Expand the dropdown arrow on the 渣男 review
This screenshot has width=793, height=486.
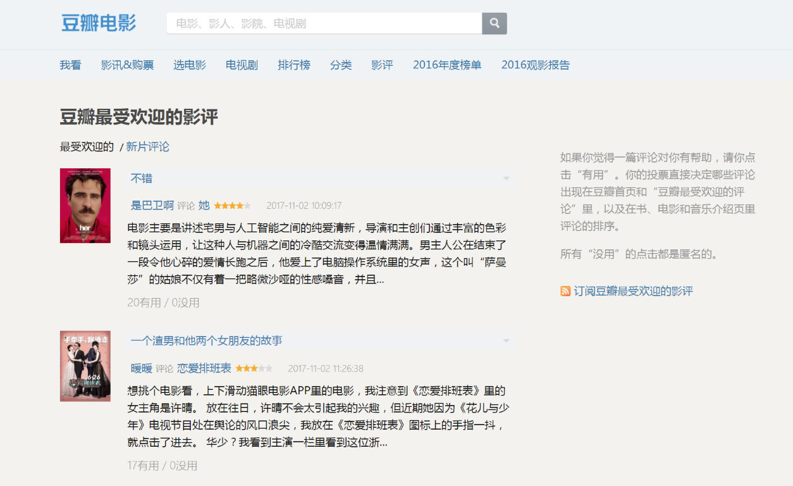point(506,340)
